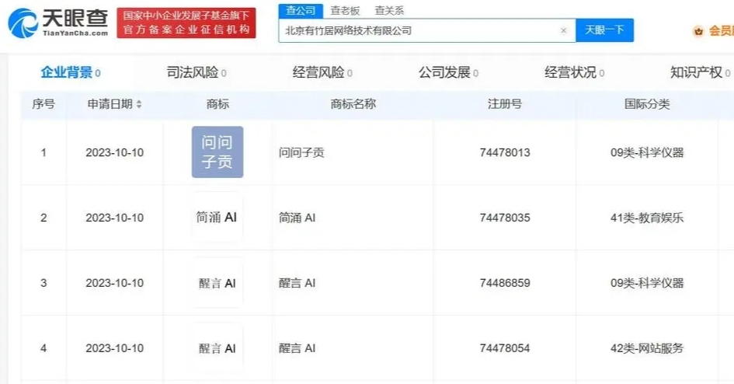Click the 问问子贡 trademark thumbnail
The width and height of the screenshot is (734, 384).
click(217, 152)
